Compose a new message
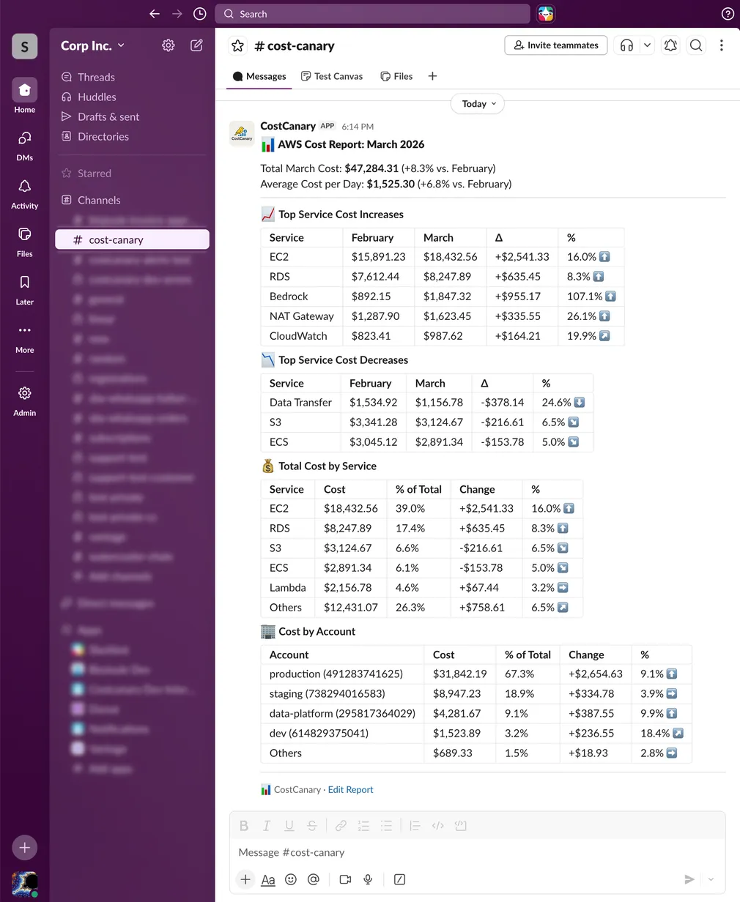Screen dimensions: 740x902 196,45
